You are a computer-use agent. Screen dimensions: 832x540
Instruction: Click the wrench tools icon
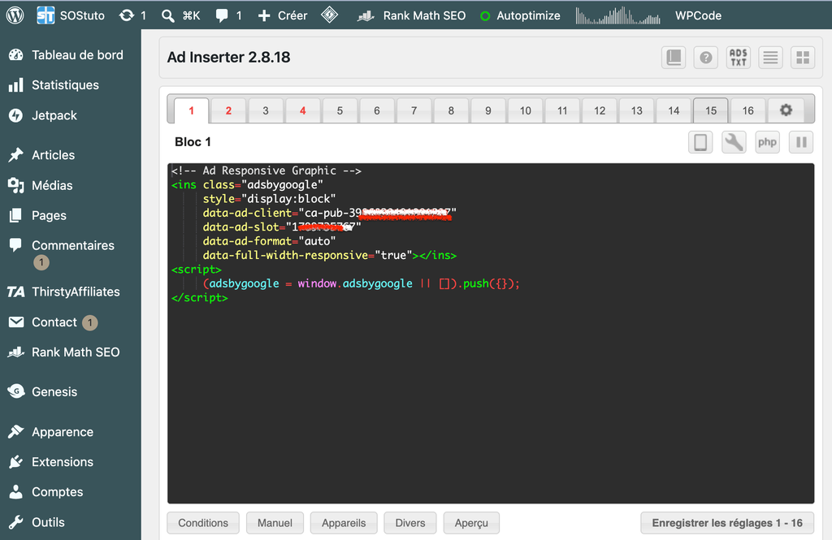click(x=734, y=142)
